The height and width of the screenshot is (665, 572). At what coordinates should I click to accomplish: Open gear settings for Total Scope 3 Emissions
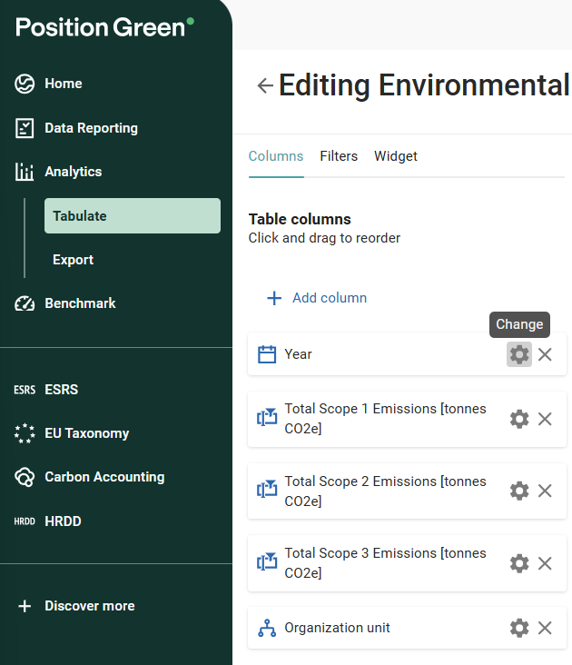tap(518, 563)
